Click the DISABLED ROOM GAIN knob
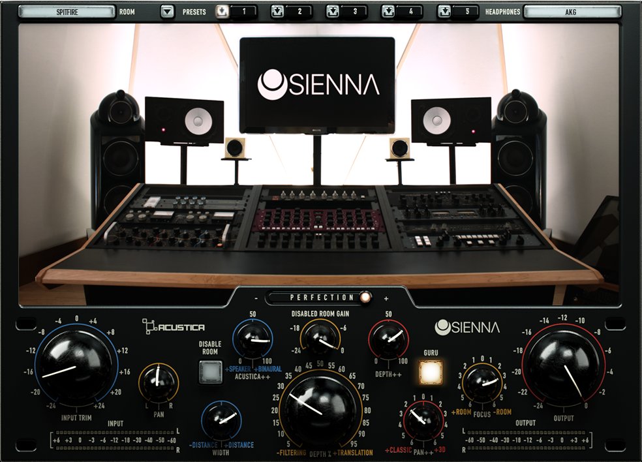This screenshot has width=642, height=462. pyautogui.click(x=320, y=338)
